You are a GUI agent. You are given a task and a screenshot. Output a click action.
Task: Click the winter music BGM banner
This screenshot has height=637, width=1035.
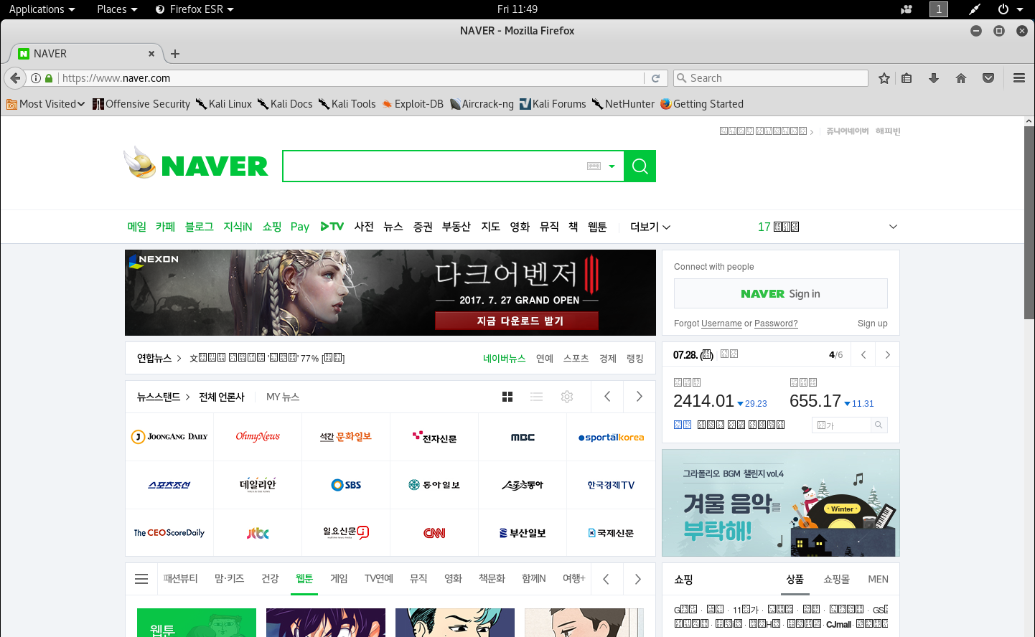pyautogui.click(x=781, y=503)
